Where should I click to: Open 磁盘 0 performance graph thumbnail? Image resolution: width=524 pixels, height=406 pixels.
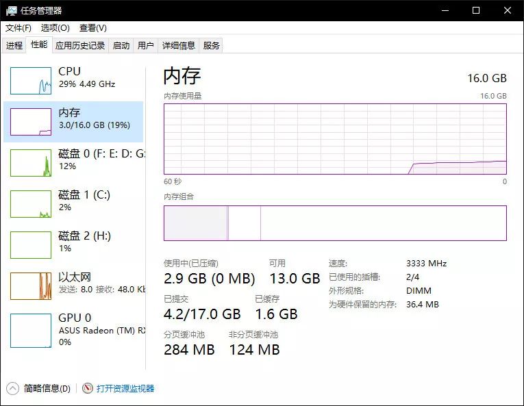pos(31,163)
